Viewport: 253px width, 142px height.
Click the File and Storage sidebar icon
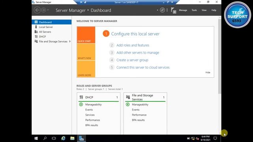click(x=36, y=41)
